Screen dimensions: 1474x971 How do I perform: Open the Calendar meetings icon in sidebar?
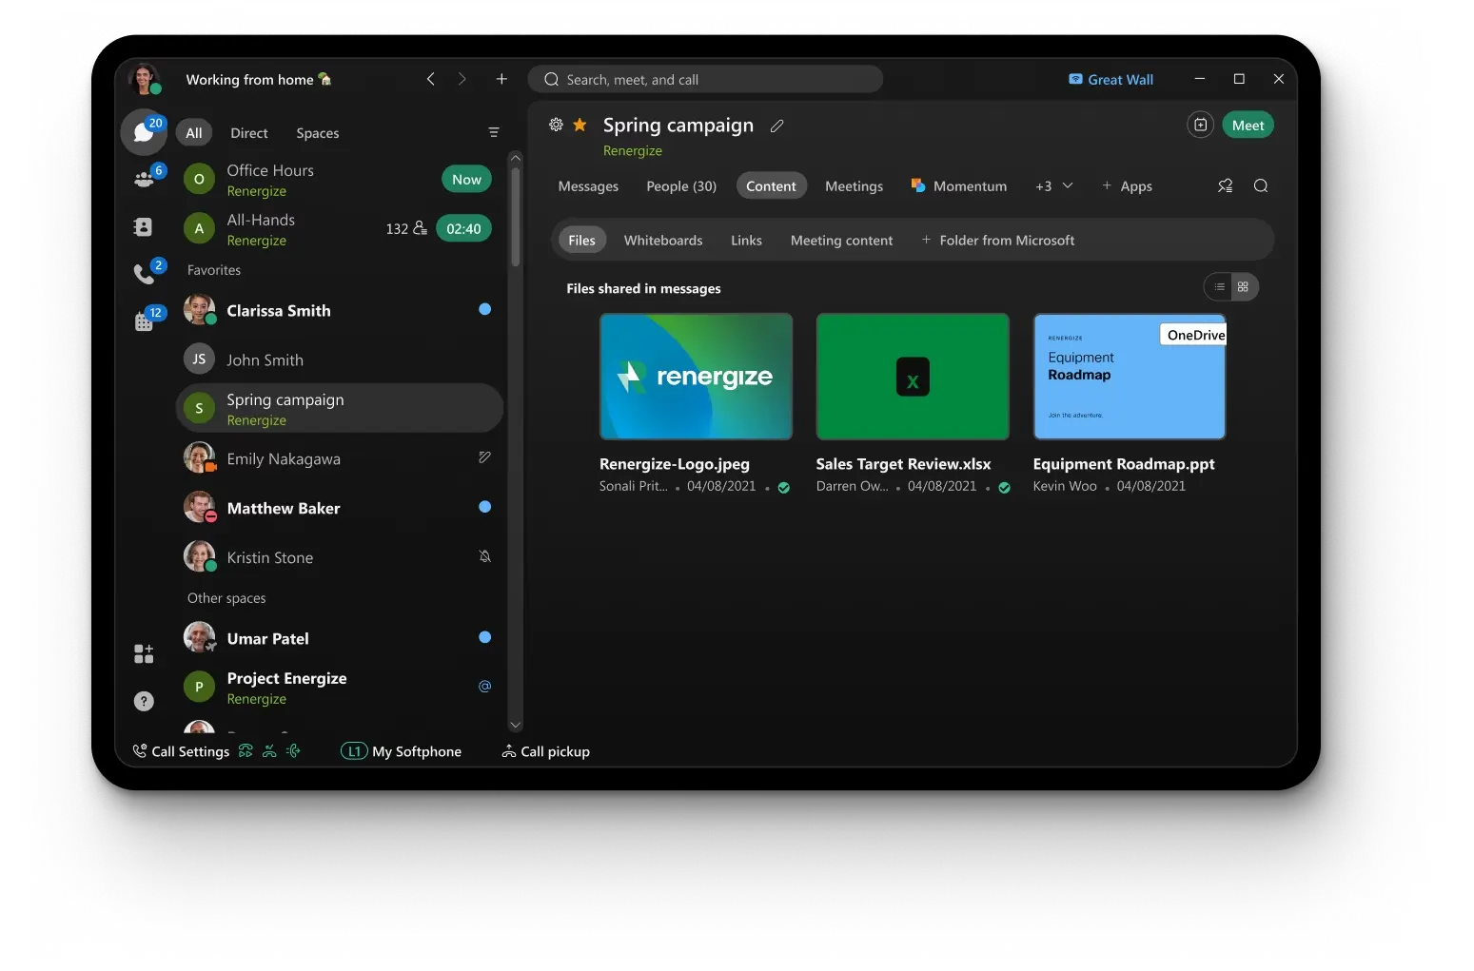tap(144, 321)
